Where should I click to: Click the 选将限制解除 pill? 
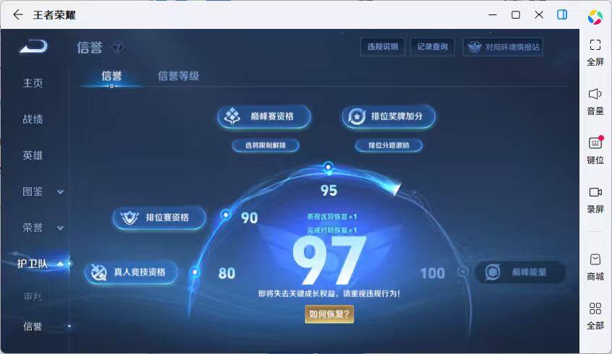(265, 145)
